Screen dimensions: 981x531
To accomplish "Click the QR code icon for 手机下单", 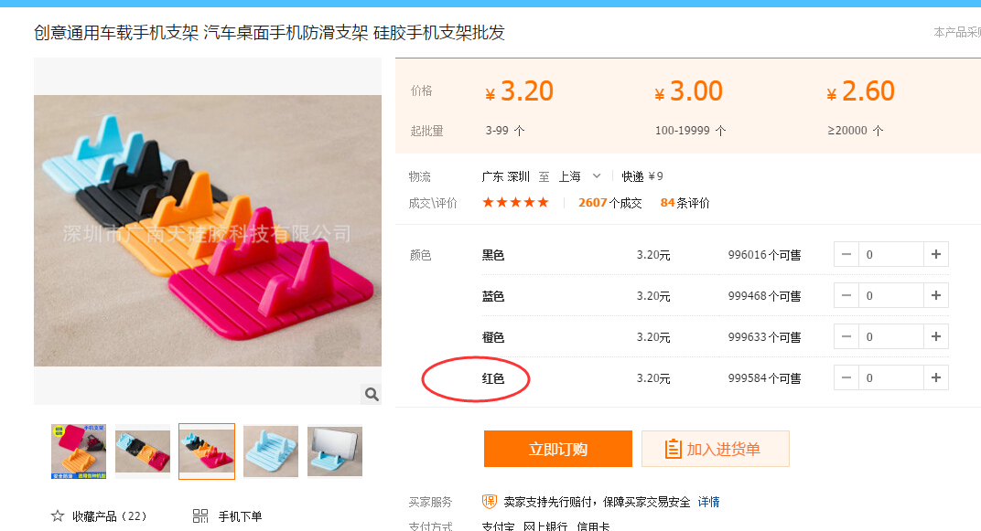I will click(200, 516).
